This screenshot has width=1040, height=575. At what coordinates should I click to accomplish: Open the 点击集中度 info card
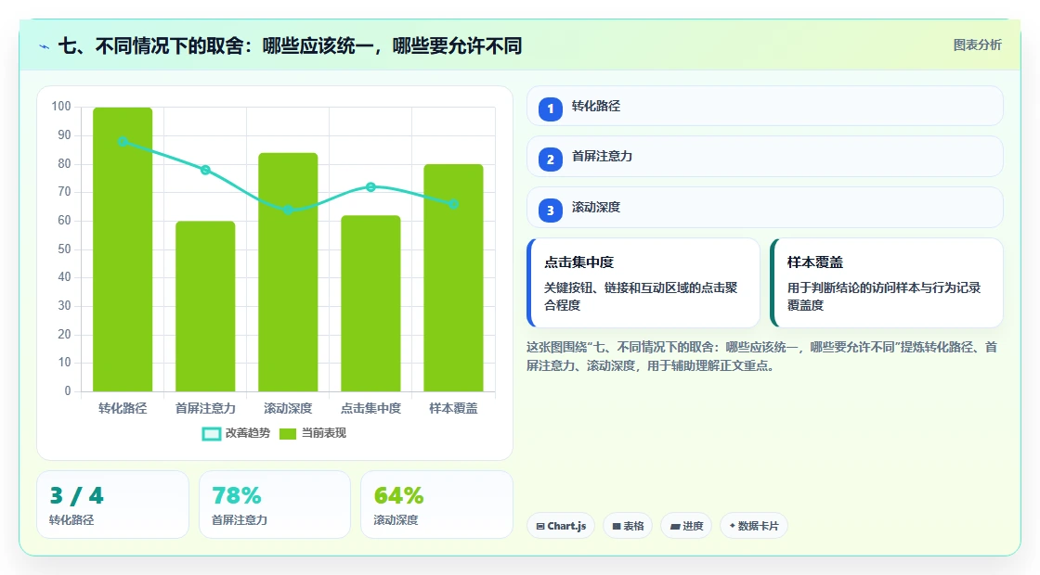click(643, 283)
